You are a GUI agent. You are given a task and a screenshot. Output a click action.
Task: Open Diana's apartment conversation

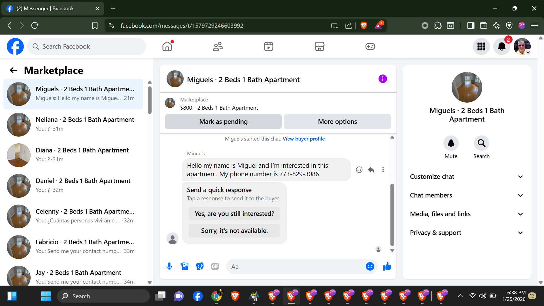(x=73, y=155)
